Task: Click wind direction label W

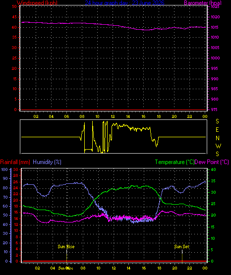Action: [x=218, y=146]
